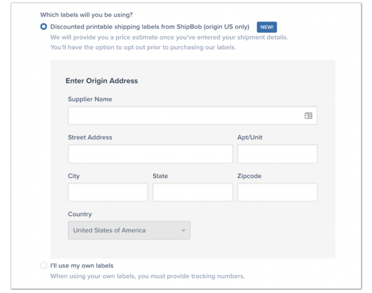372x293 pixels.
Task: Select the ShipBob discounted labels radio button
Action: pyautogui.click(x=44, y=26)
